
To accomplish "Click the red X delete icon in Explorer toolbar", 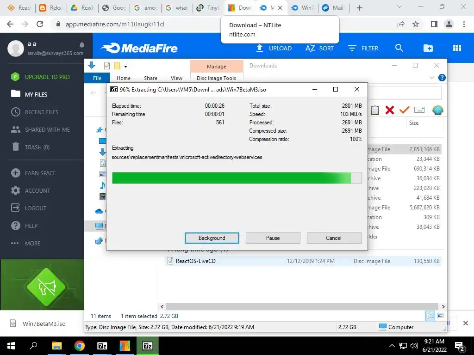I will 390,110.
